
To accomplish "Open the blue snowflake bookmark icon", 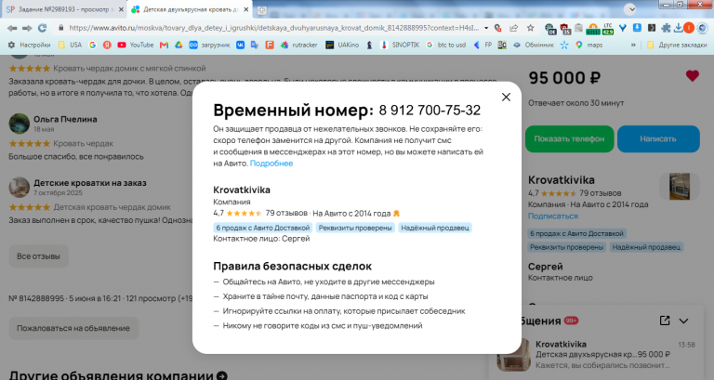I will (564, 45).
